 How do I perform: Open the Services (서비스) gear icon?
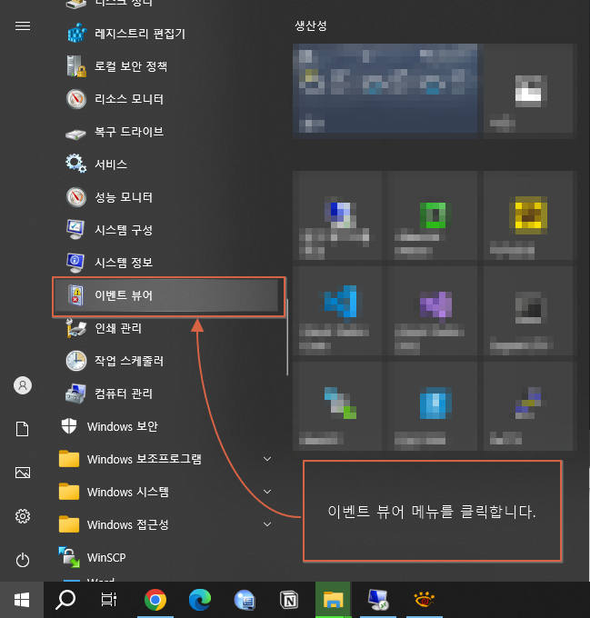(76, 164)
